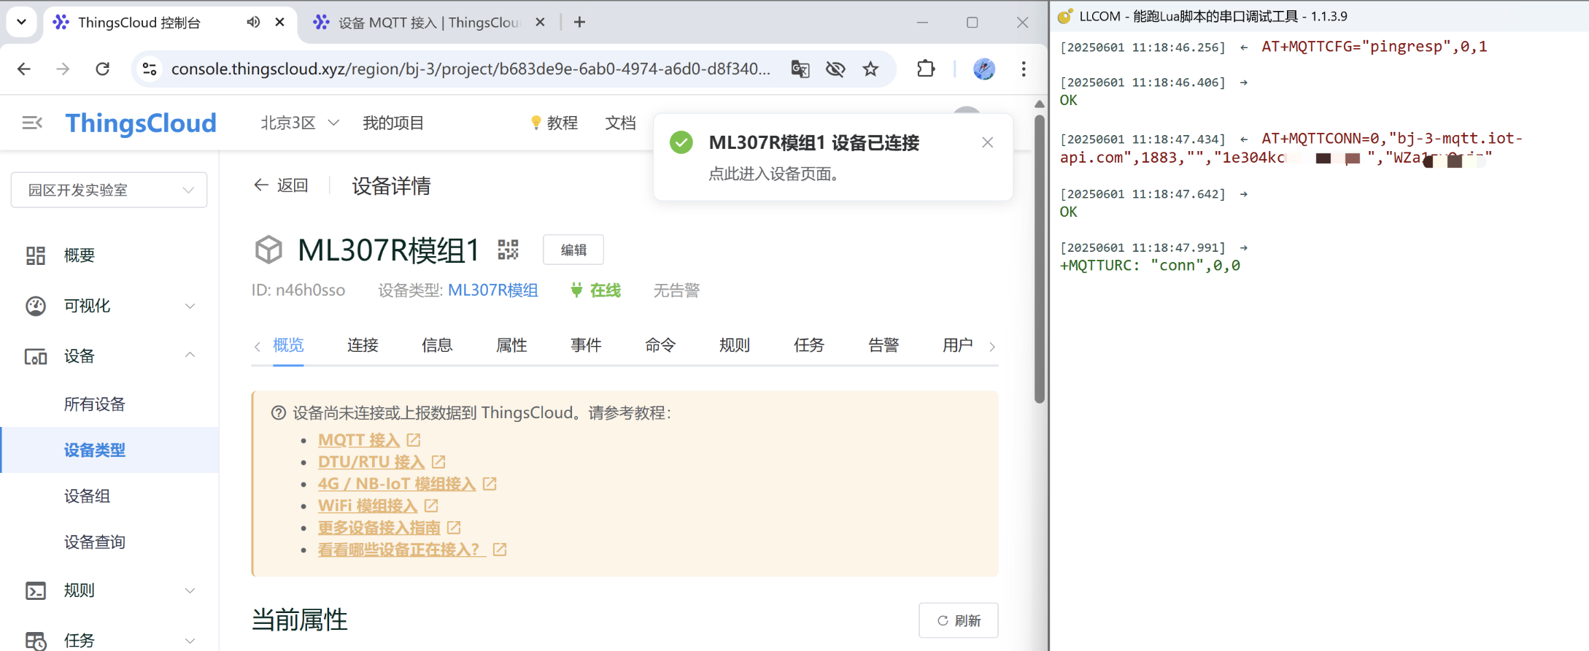Click the 返回 back arrow link
Screen dimensions: 1589x651
[x=281, y=185]
